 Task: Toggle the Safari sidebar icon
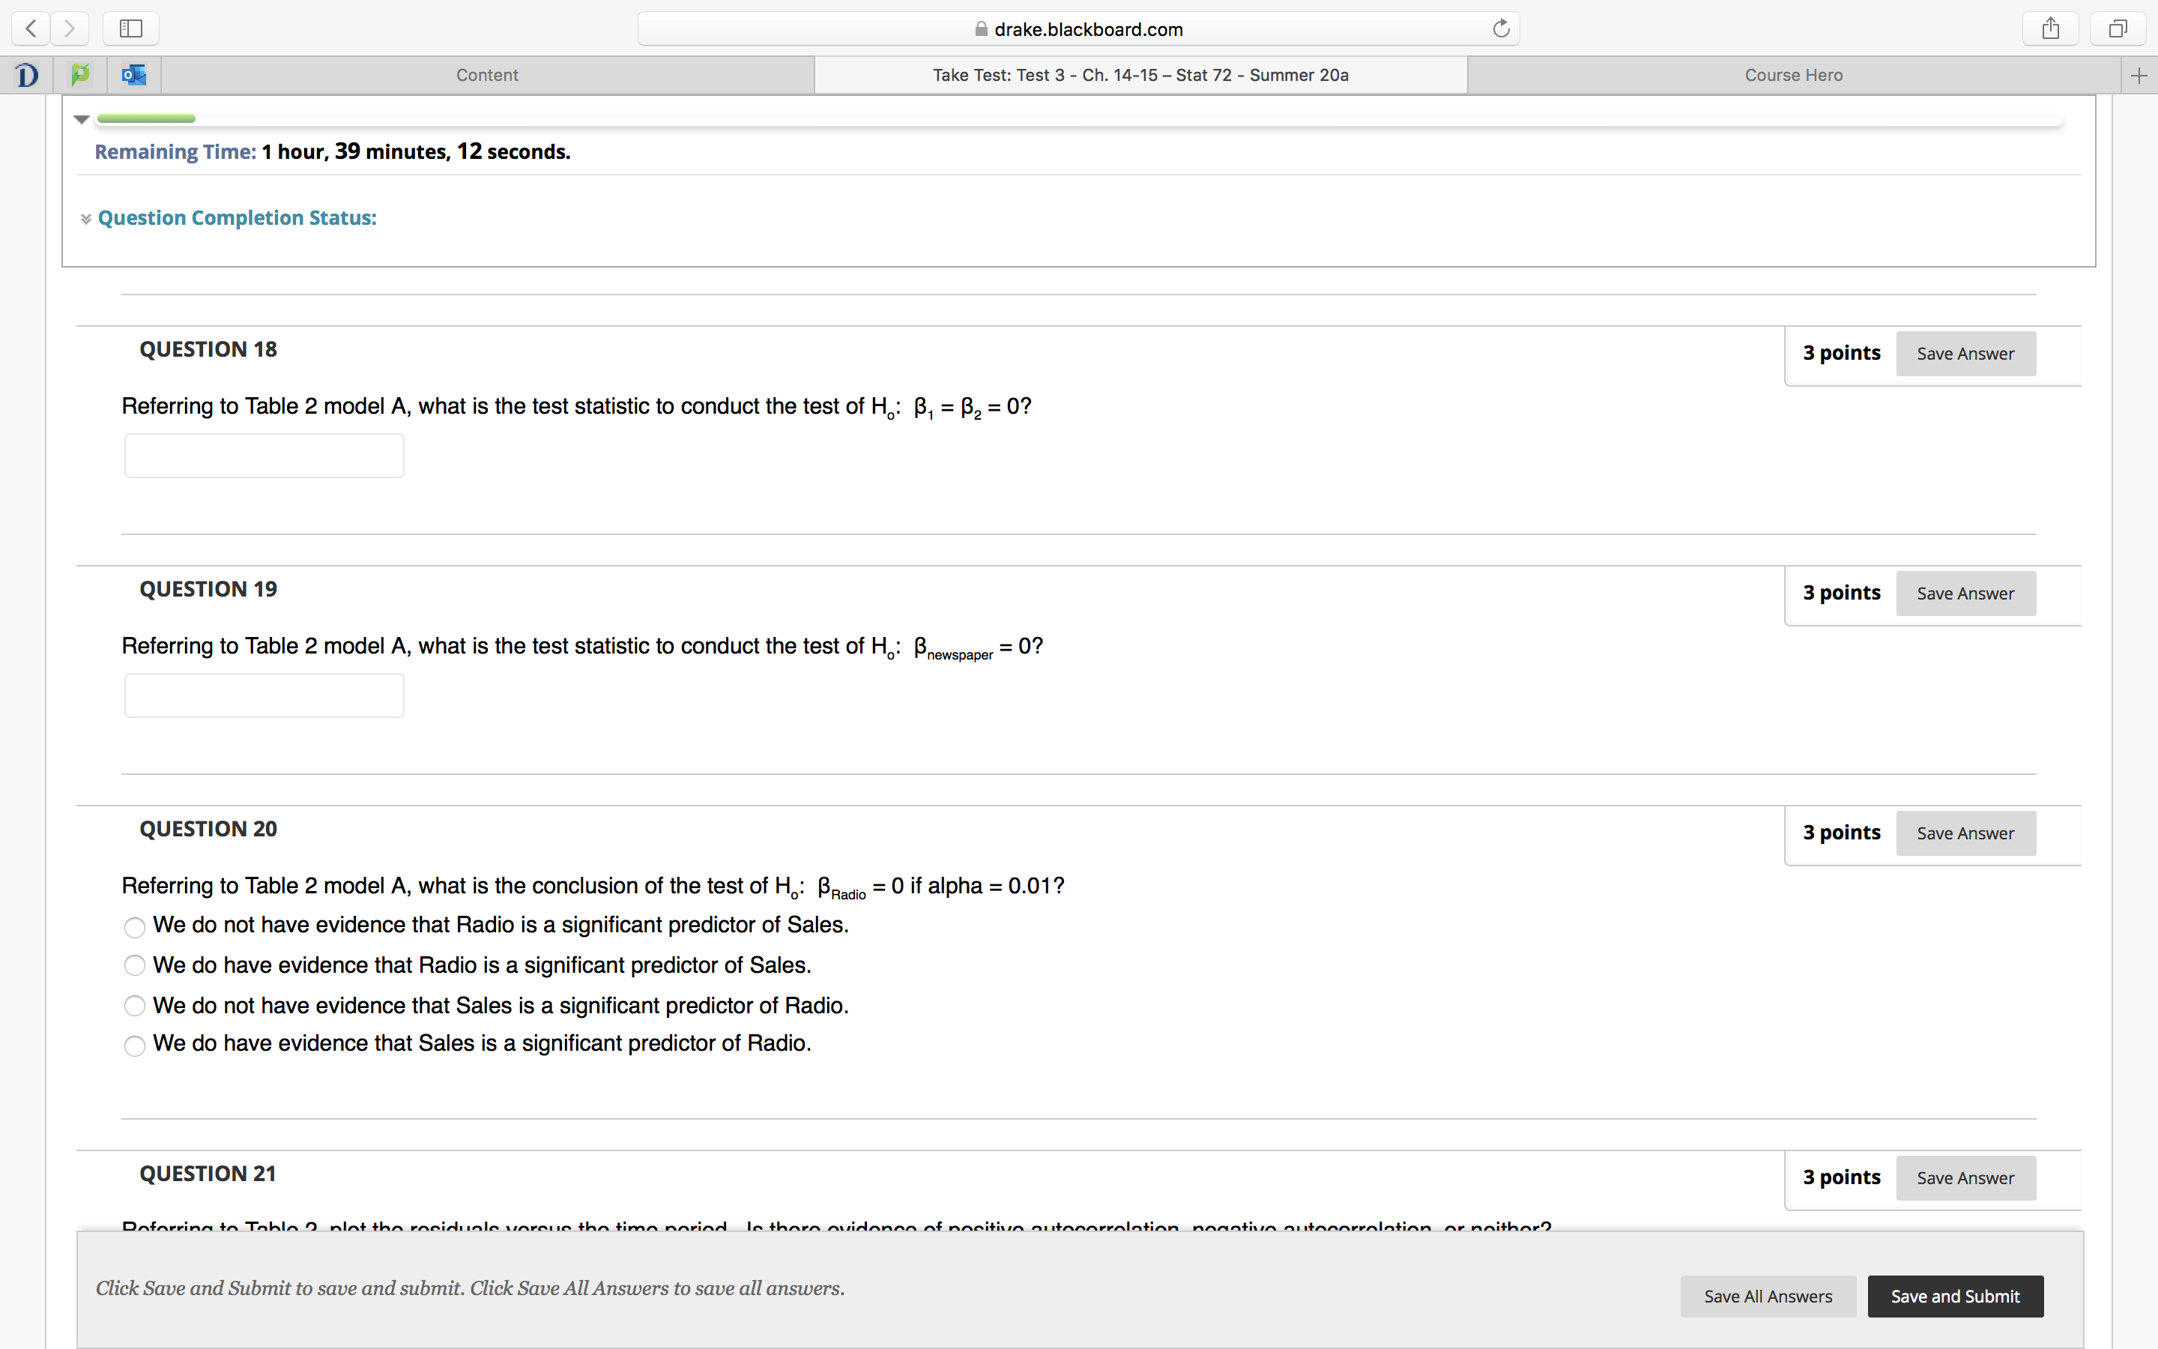coord(131,28)
